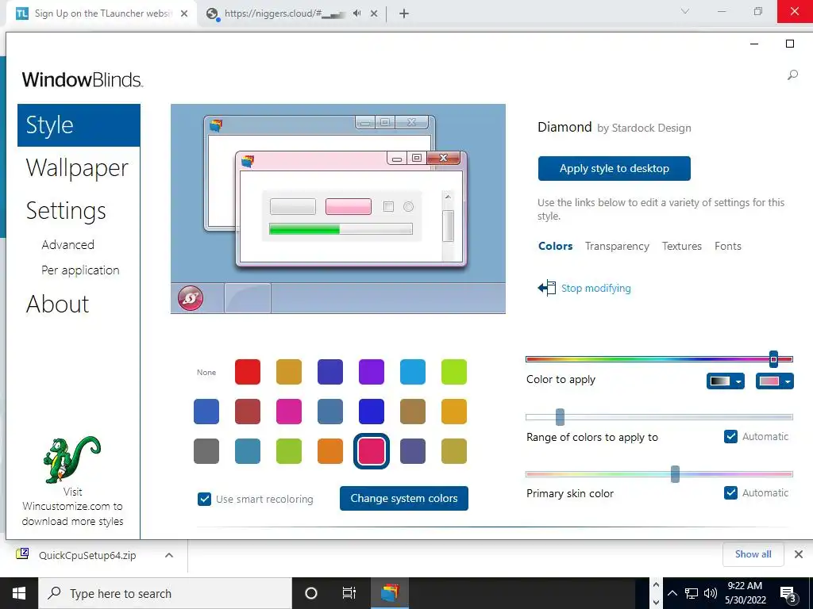Open the grayscale color dropdown

(x=726, y=381)
